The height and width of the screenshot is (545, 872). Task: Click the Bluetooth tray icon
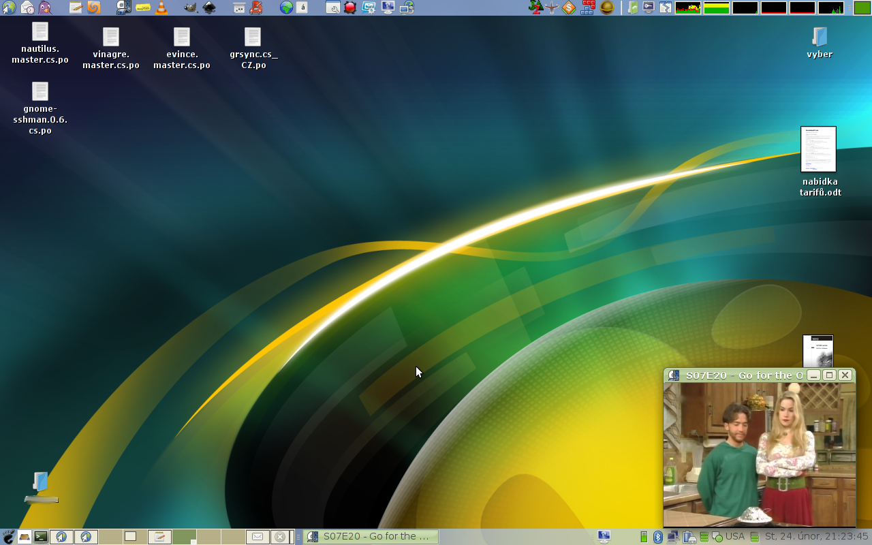coord(657,537)
